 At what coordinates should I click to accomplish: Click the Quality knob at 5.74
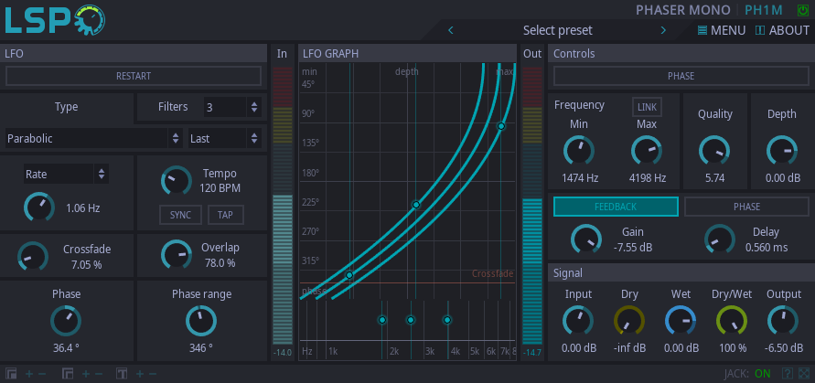coord(714,151)
